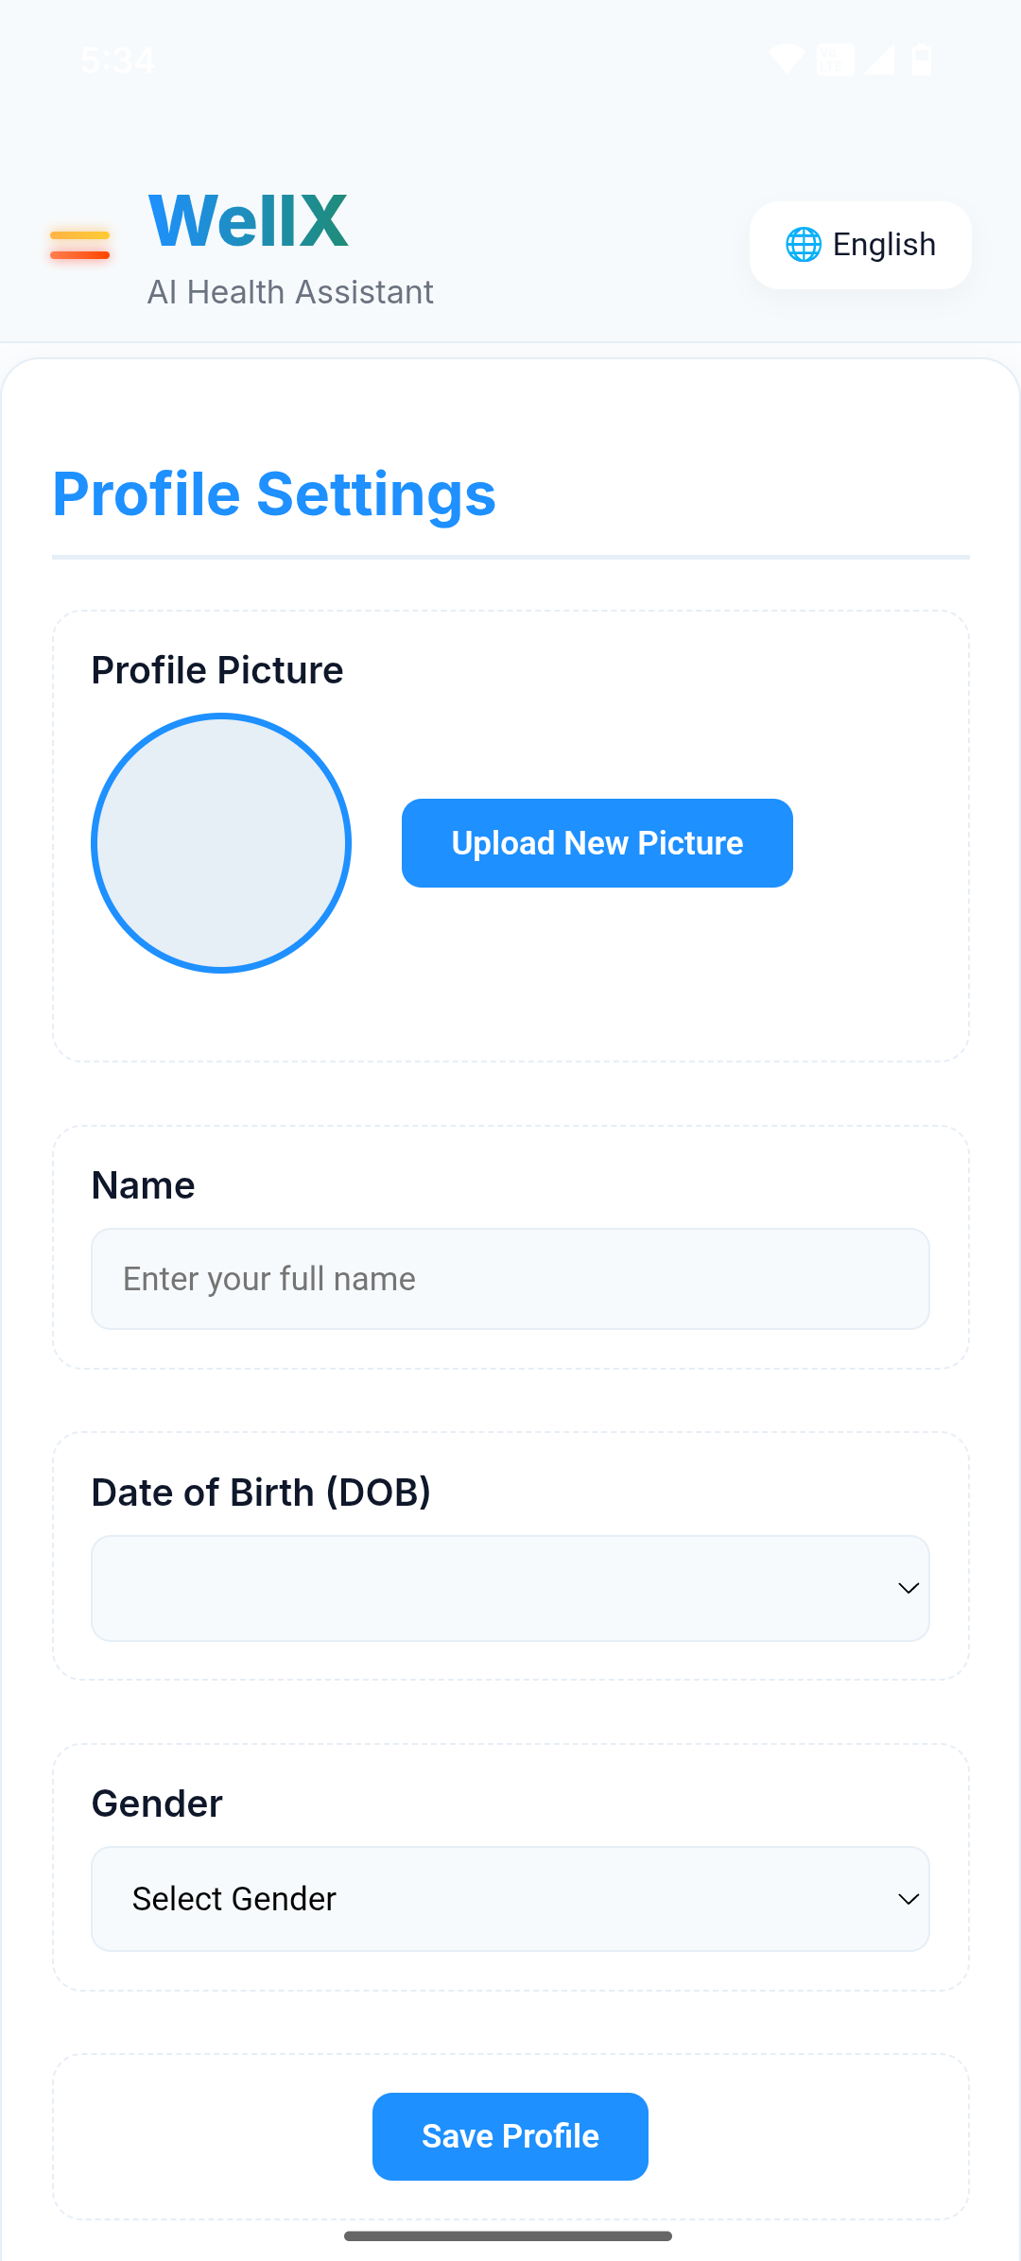Click the Save Profile button
Image resolution: width=1021 pixels, height=2261 pixels.
click(510, 2136)
